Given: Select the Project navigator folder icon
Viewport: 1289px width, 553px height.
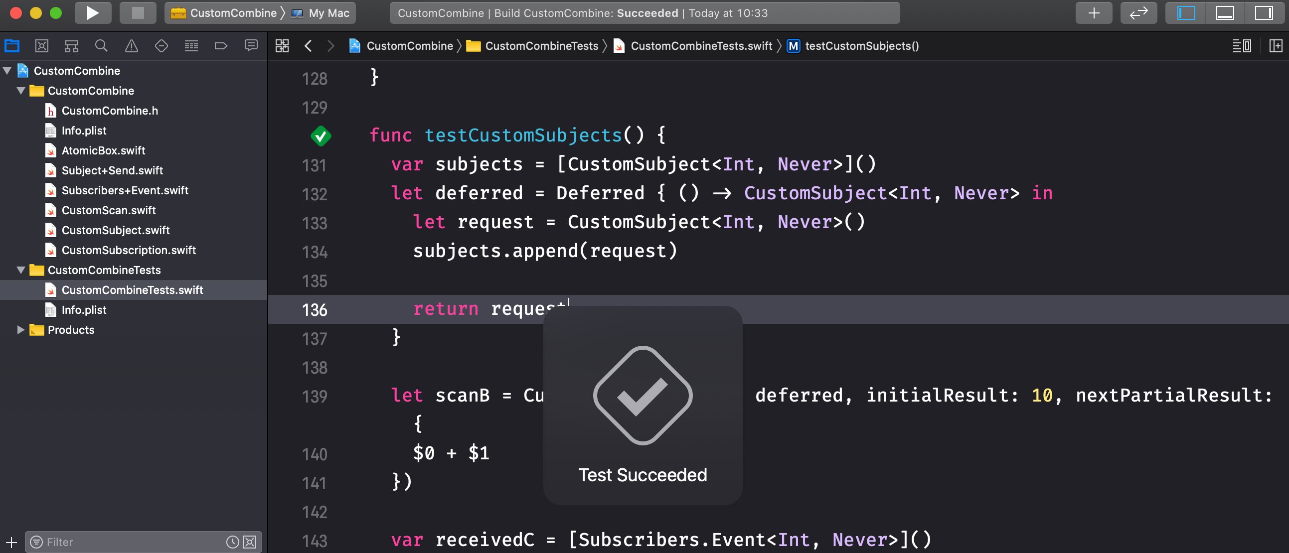Looking at the screenshot, I should point(12,46).
